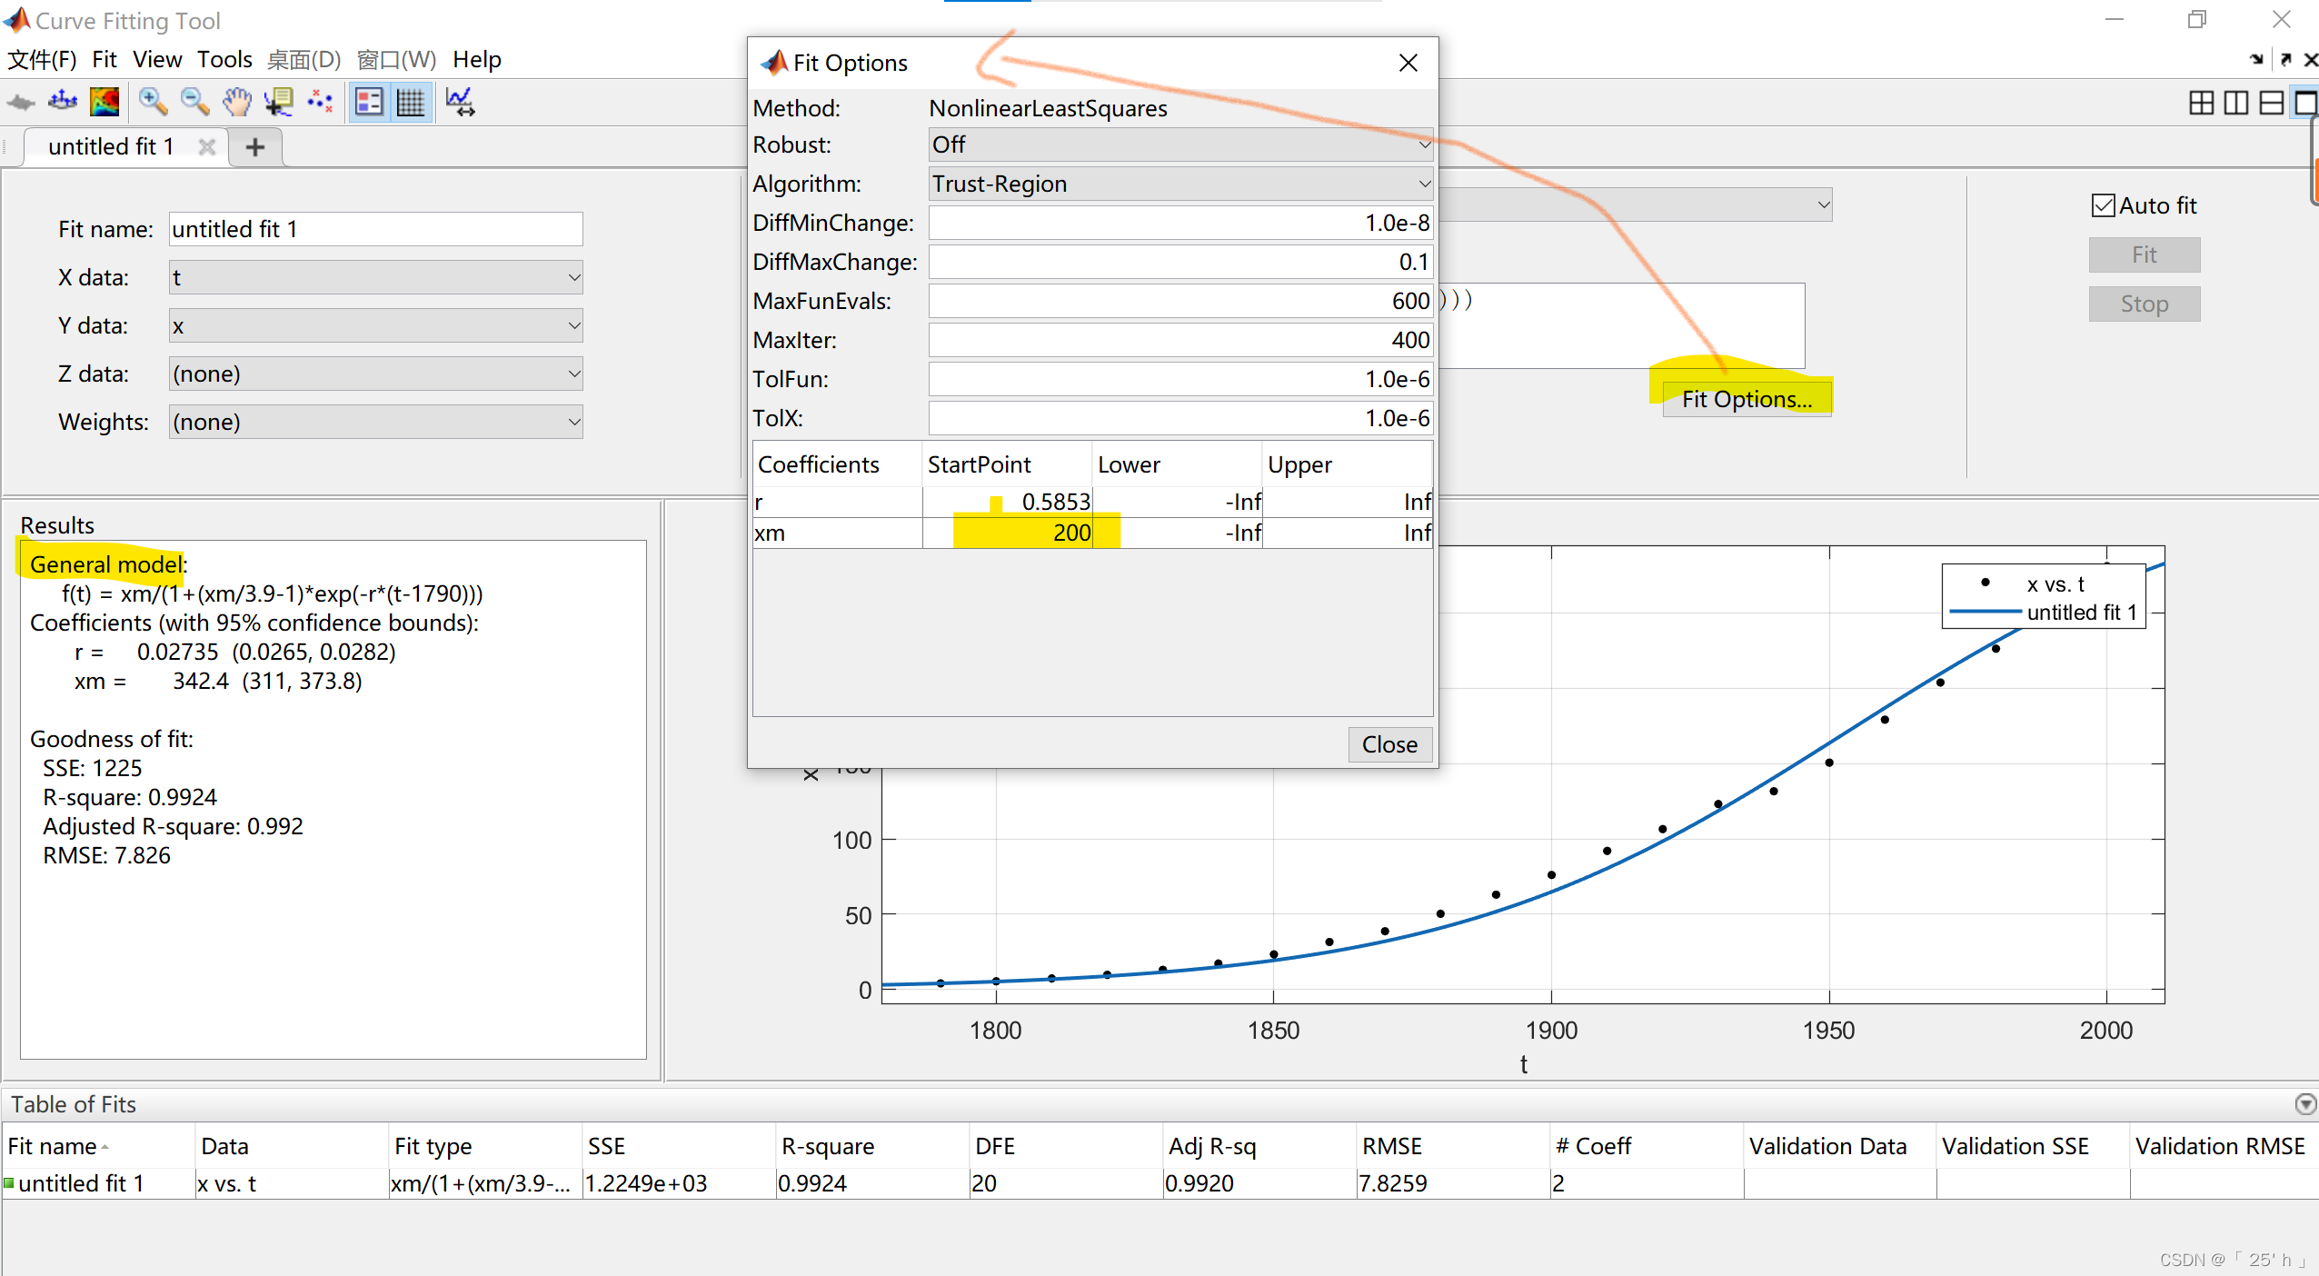Screen dimensions: 2319x1276
Task: Click the Fit Options... button
Action: click(1747, 399)
